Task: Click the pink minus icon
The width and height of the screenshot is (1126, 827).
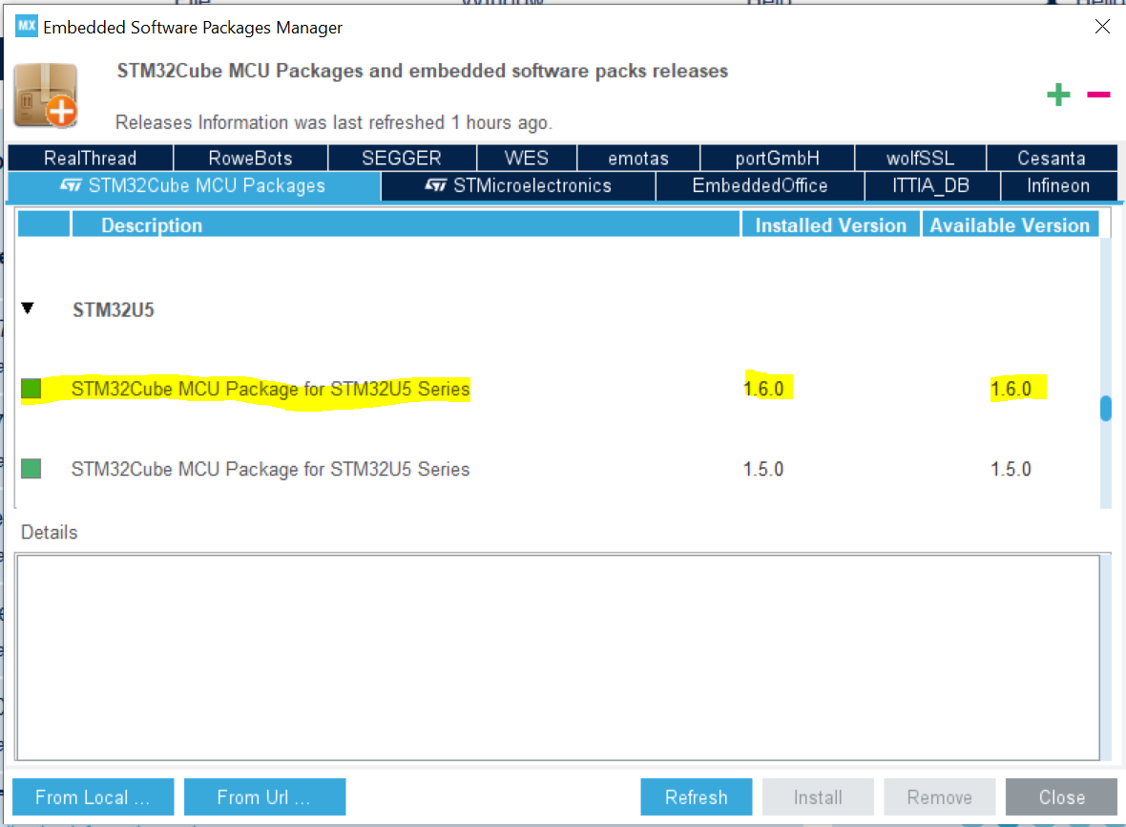Action: (1098, 95)
